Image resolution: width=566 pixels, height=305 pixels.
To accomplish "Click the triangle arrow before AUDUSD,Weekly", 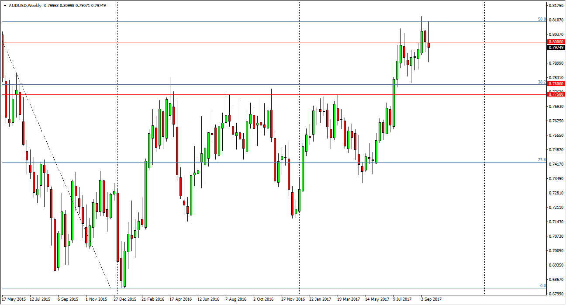I will pyautogui.click(x=4, y=6).
